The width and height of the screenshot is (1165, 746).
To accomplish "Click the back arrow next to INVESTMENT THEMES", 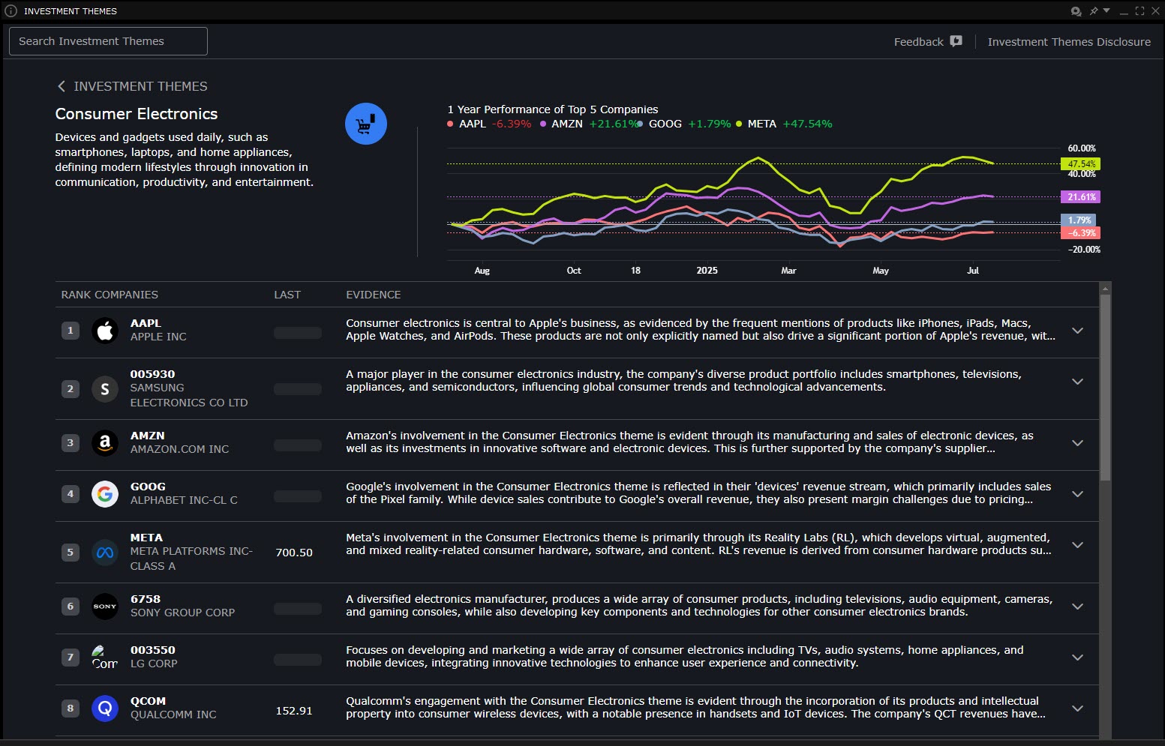I will coord(62,86).
